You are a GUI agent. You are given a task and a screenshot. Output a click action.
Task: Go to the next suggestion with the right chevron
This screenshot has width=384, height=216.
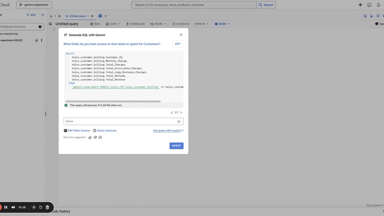pyautogui.click(x=181, y=113)
